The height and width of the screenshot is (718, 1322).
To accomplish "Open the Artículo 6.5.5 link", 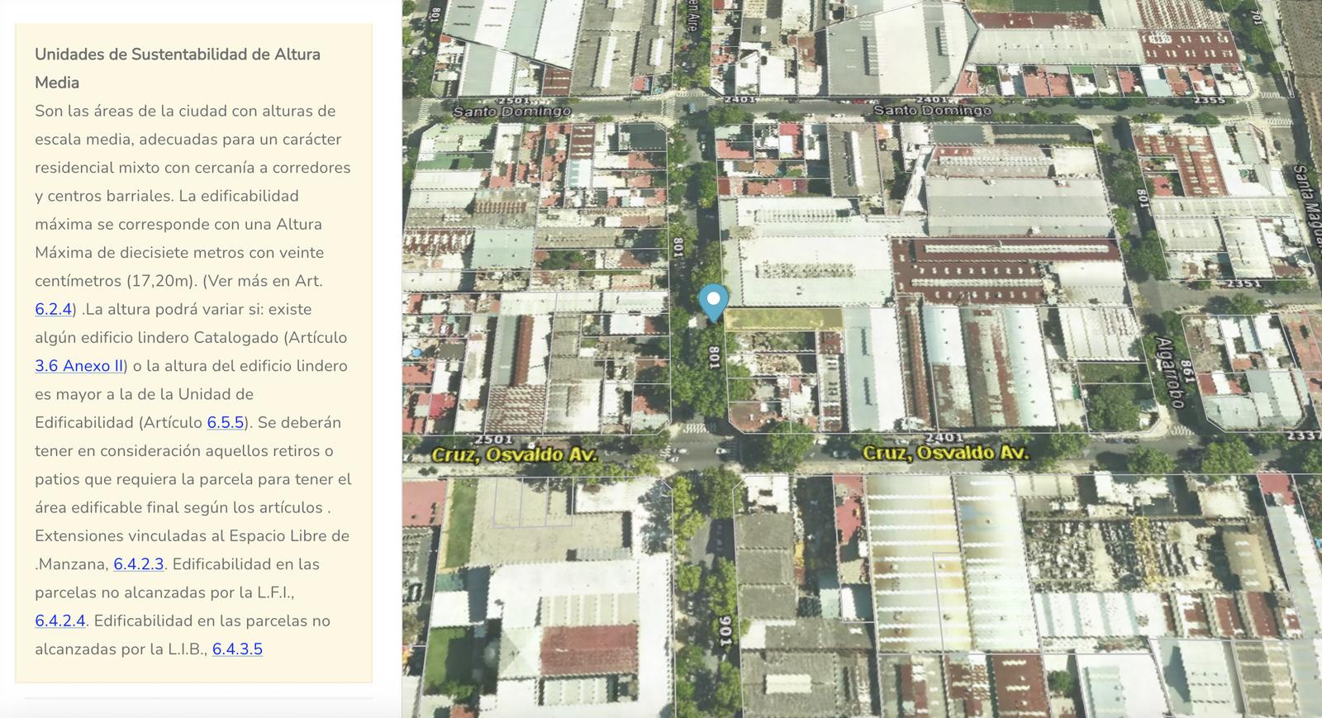I will (x=226, y=422).
